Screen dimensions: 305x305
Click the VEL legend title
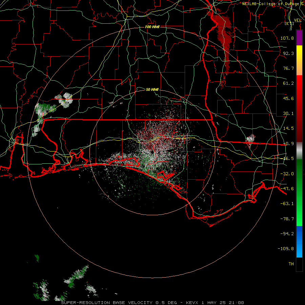click(298, 20)
